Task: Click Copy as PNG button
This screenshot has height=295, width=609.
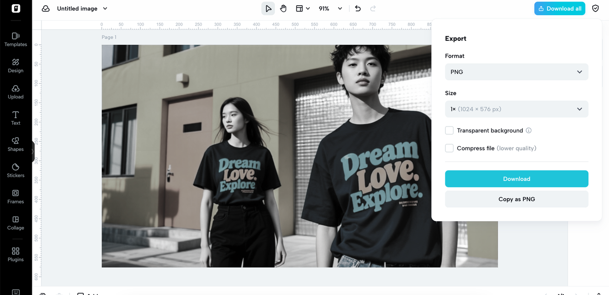Action: coord(517,199)
